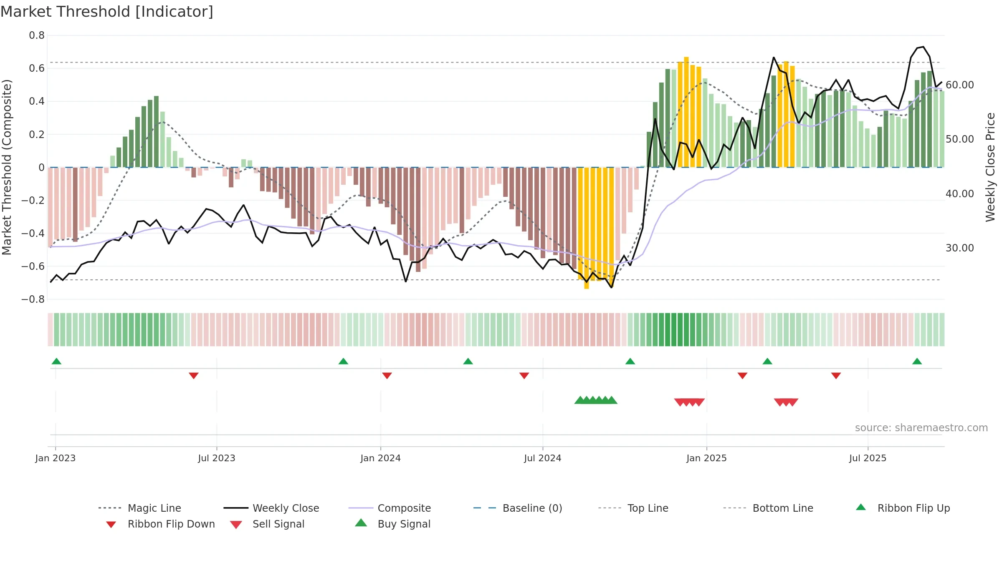The image size is (1002, 563).
Task: Toggle the Bottom Line legend entry
Action: coord(768,508)
